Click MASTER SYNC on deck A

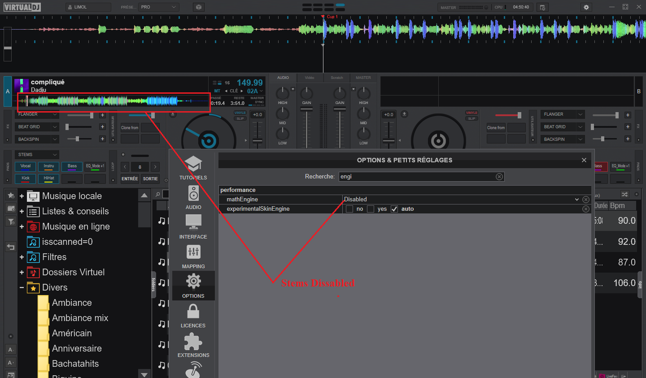click(x=257, y=101)
